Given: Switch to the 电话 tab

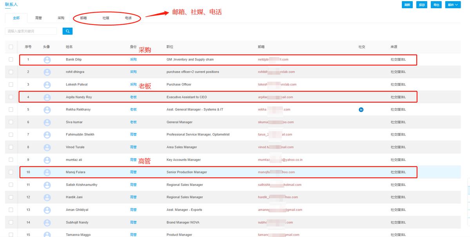Looking at the screenshot, I should [x=128, y=18].
